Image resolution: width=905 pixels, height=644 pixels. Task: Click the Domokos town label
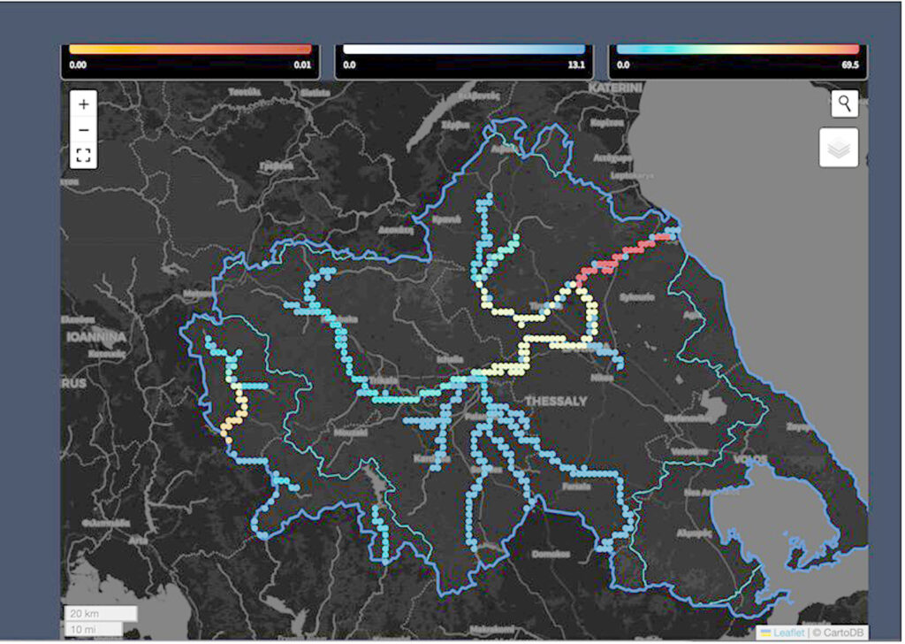[553, 555]
